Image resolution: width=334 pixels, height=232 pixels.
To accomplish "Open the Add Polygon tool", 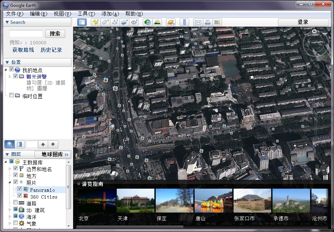I will pyautogui.click(x=104, y=22).
